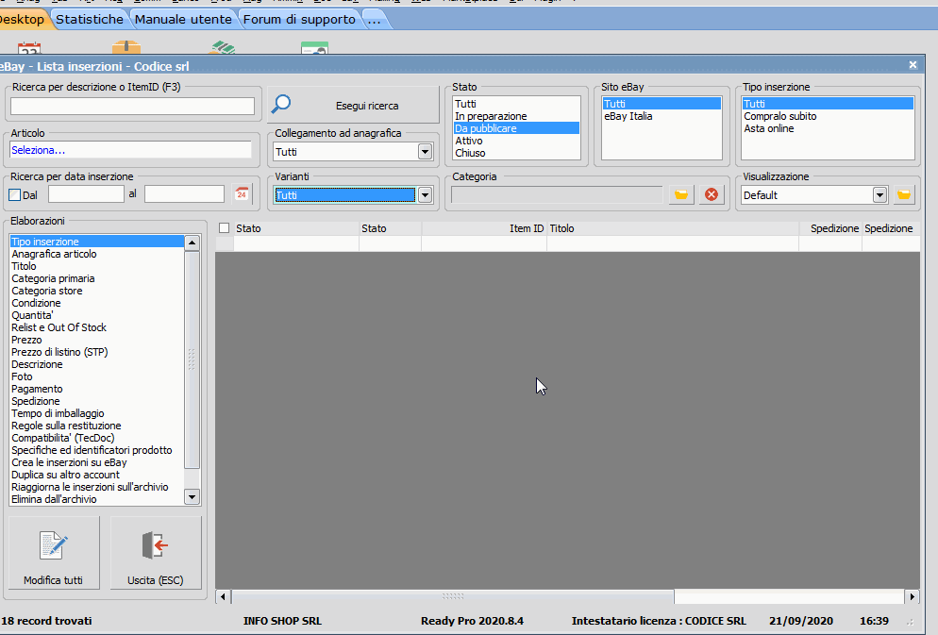Switch to Manuale utente tab

pos(183,19)
